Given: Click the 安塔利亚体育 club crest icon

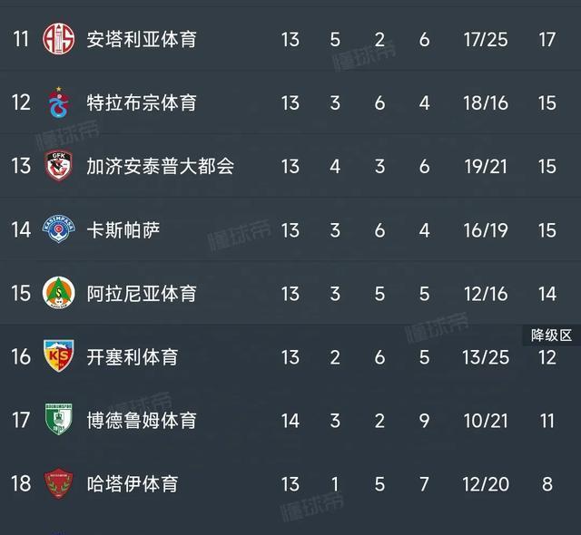Looking at the screenshot, I should (58, 39).
